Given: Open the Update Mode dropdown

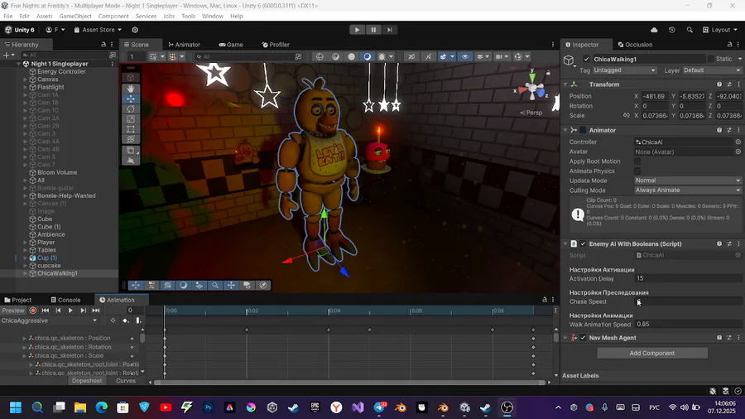Looking at the screenshot, I should pos(688,181).
